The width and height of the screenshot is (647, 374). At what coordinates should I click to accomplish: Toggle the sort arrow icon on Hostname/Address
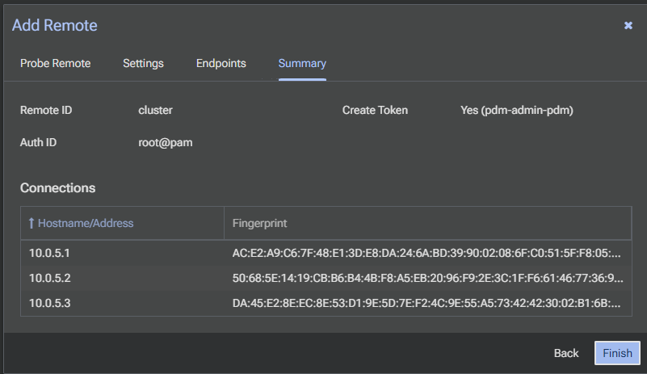click(32, 223)
